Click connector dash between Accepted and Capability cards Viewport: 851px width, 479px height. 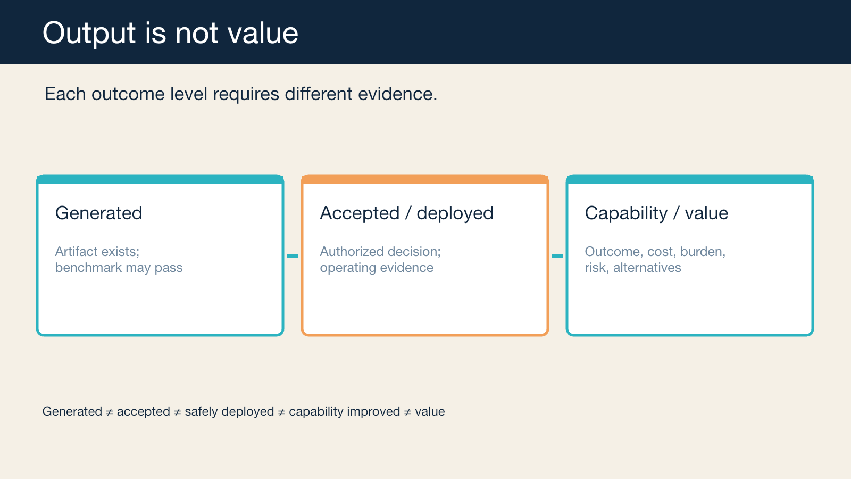(x=557, y=256)
